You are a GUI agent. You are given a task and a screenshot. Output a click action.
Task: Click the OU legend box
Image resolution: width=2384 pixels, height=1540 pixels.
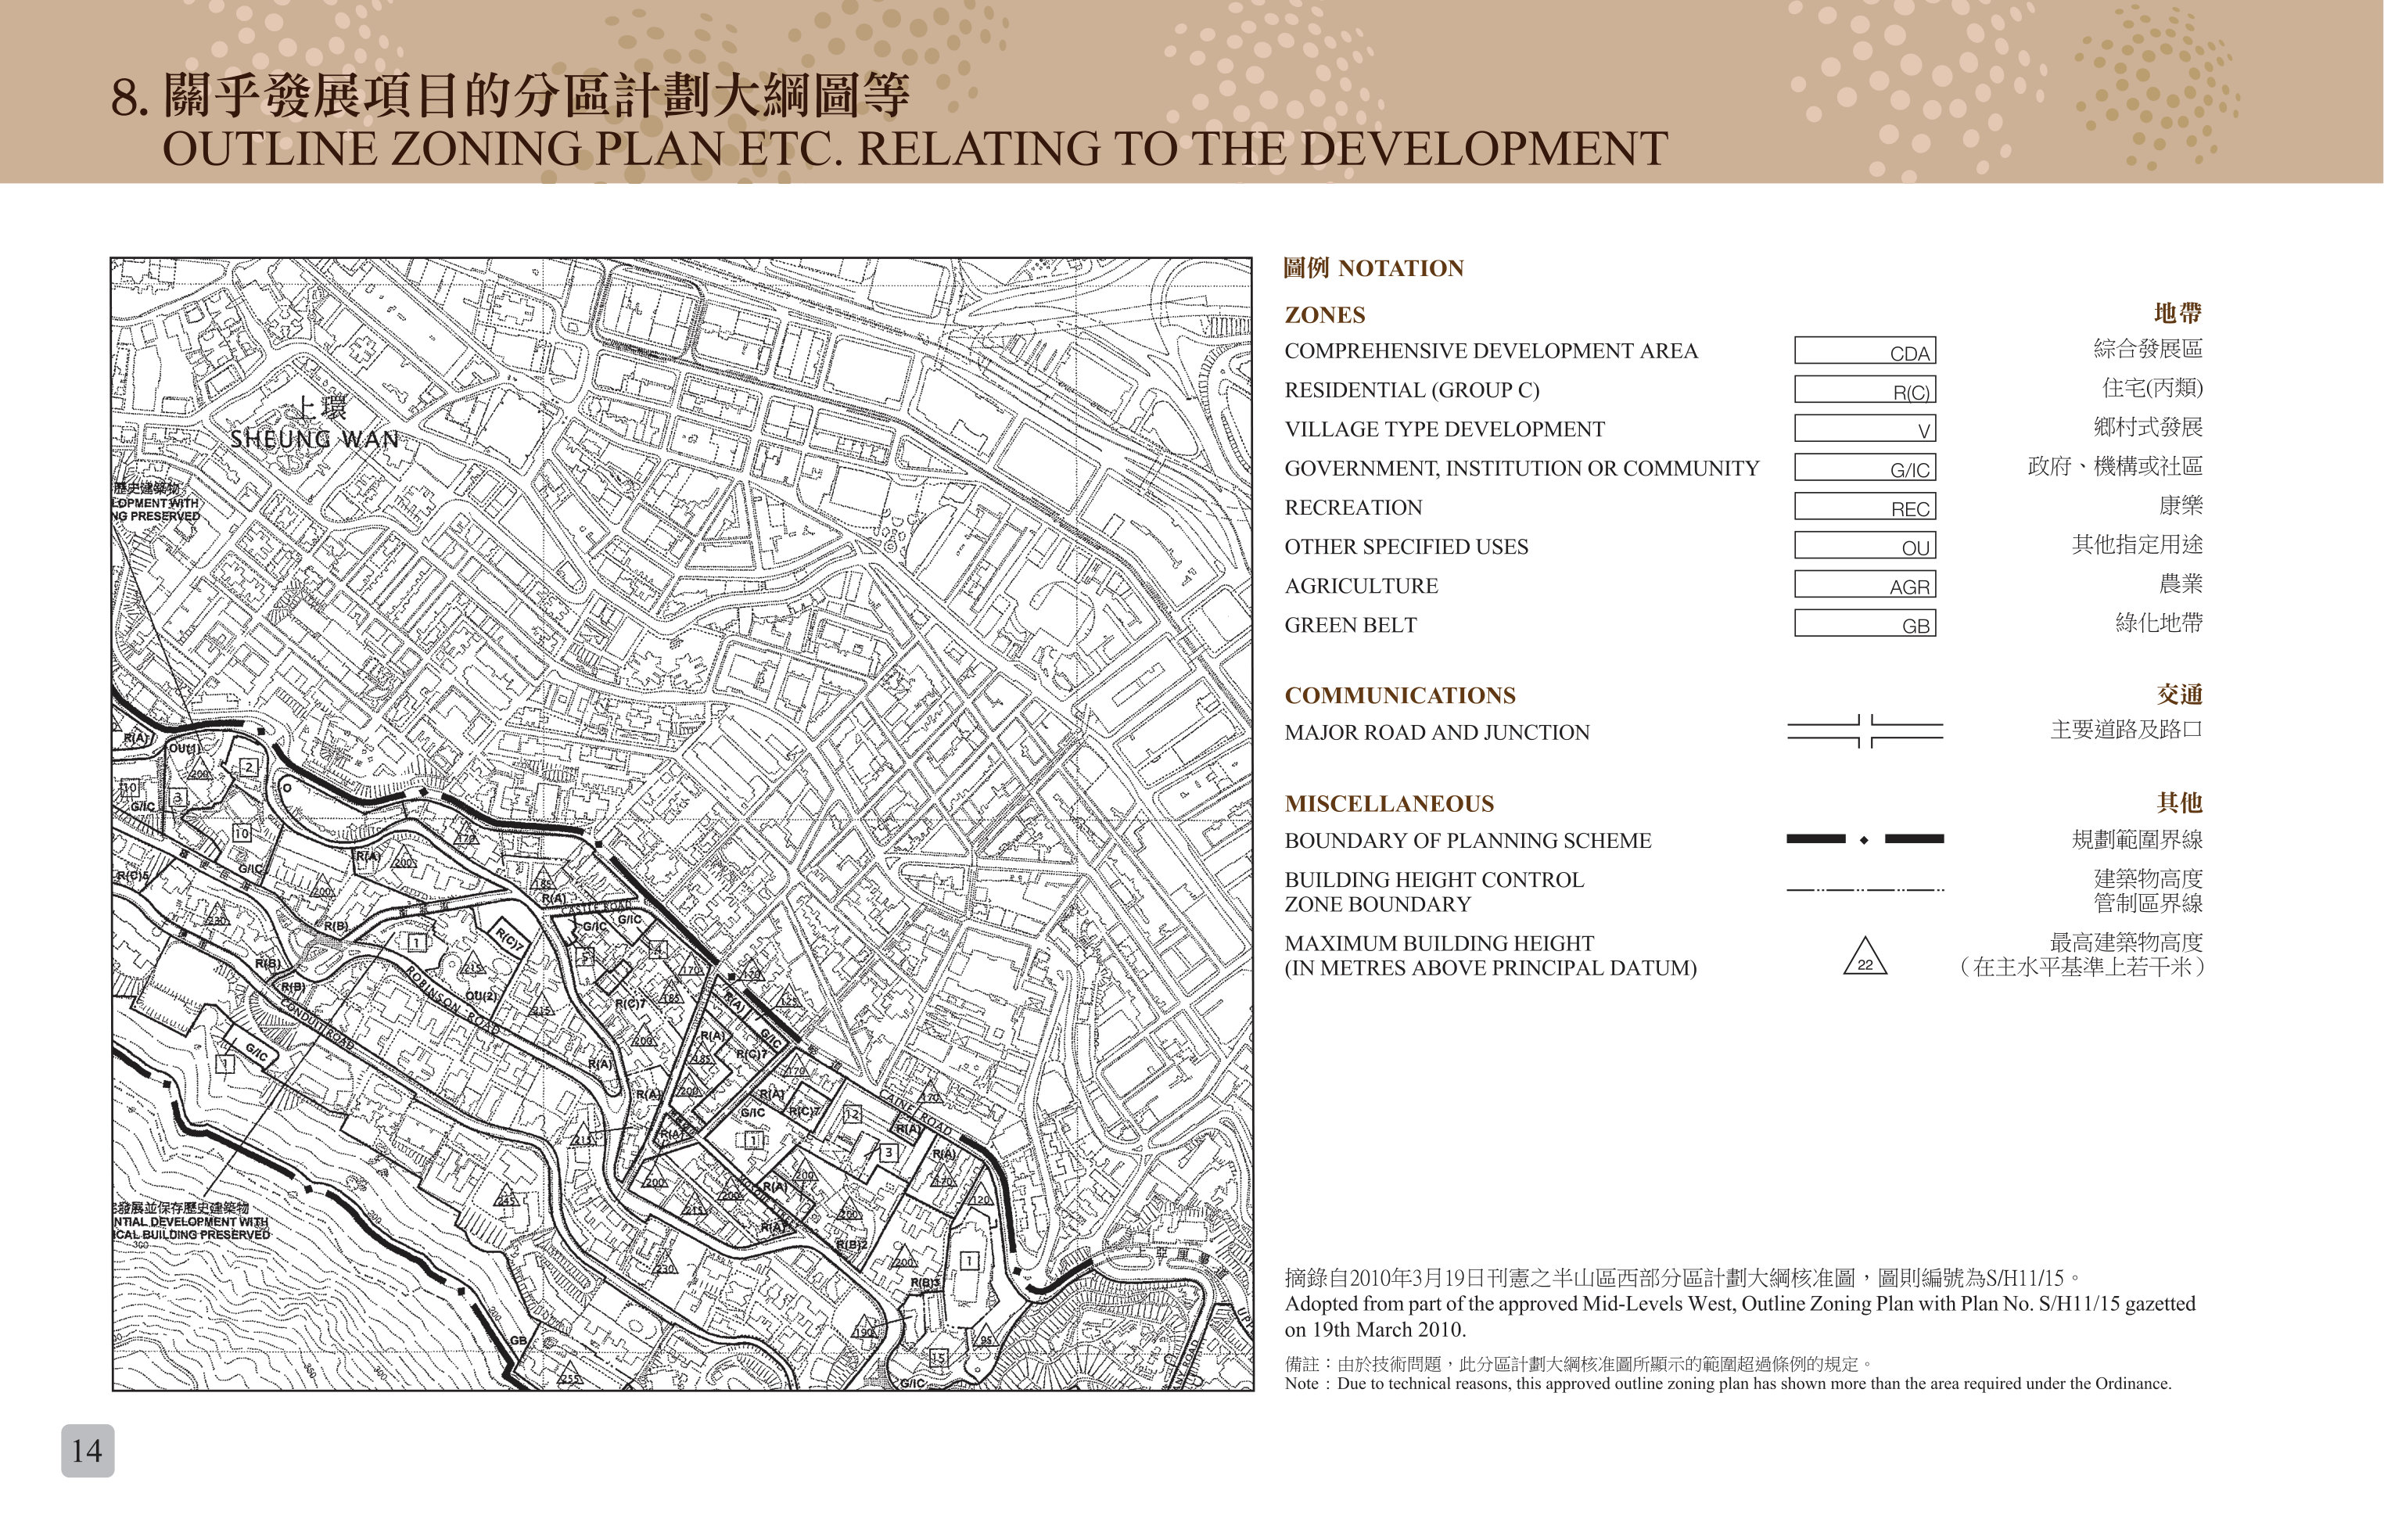(1865, 545)
